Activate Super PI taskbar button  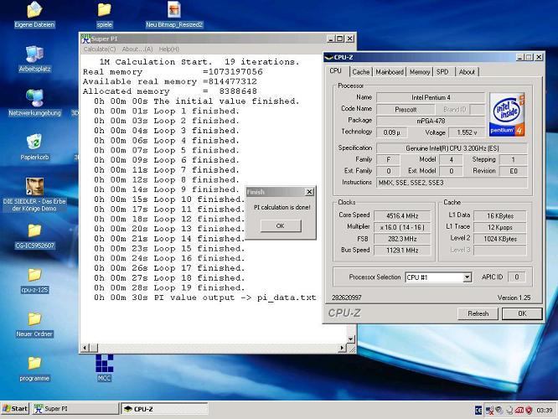coord(75,409)
